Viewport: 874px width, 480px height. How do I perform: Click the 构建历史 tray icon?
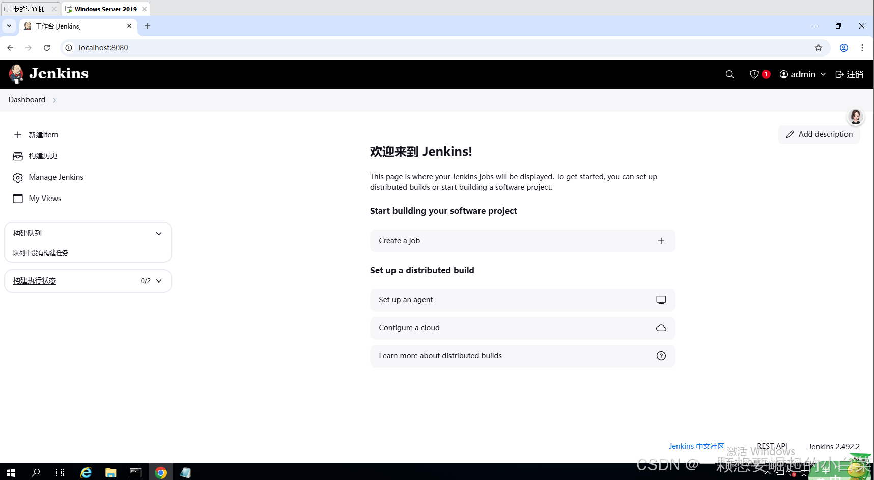tap(18, 156)
